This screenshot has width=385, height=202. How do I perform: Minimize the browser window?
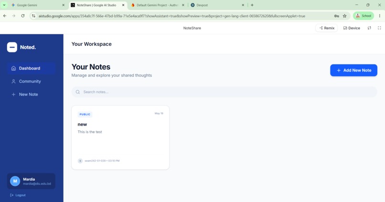coord(356,5)
